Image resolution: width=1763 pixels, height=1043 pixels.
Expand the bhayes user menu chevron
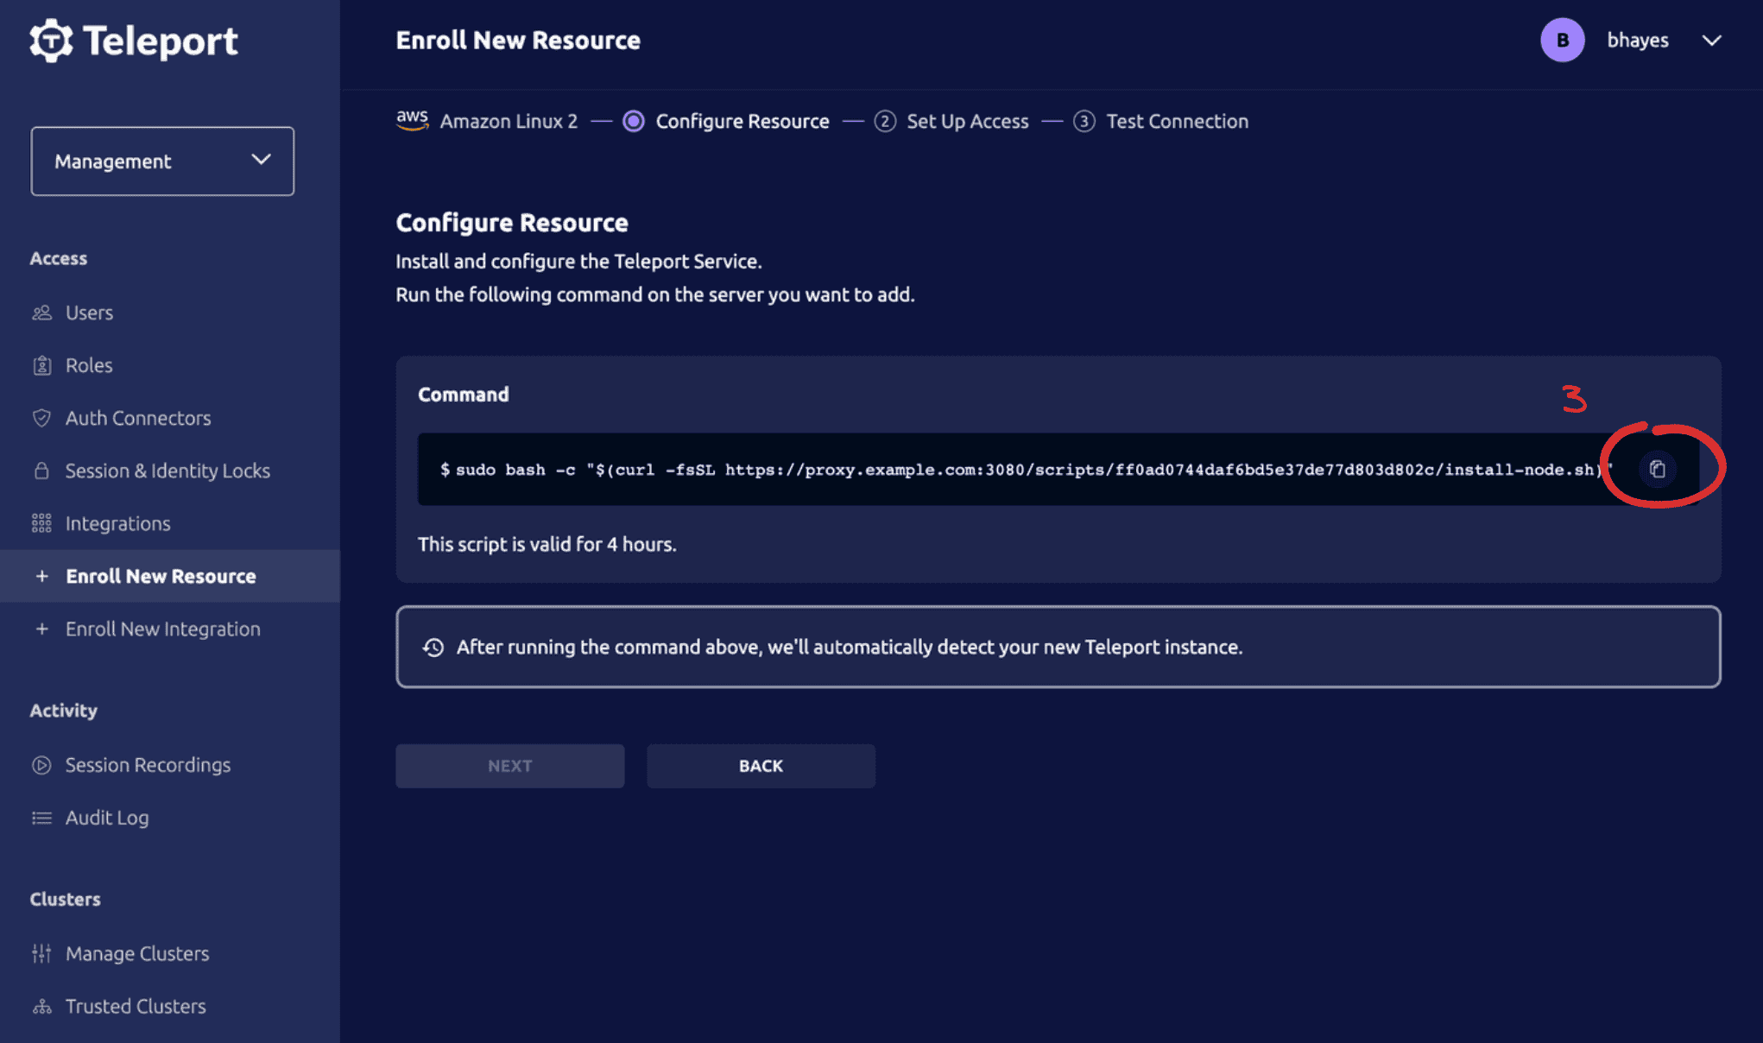1711,41
